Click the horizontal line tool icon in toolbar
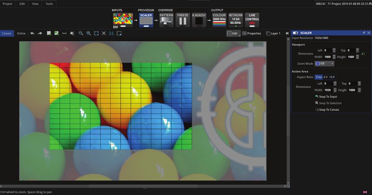The height and width of the screenshot is (195, 372). tap(64, 33)
